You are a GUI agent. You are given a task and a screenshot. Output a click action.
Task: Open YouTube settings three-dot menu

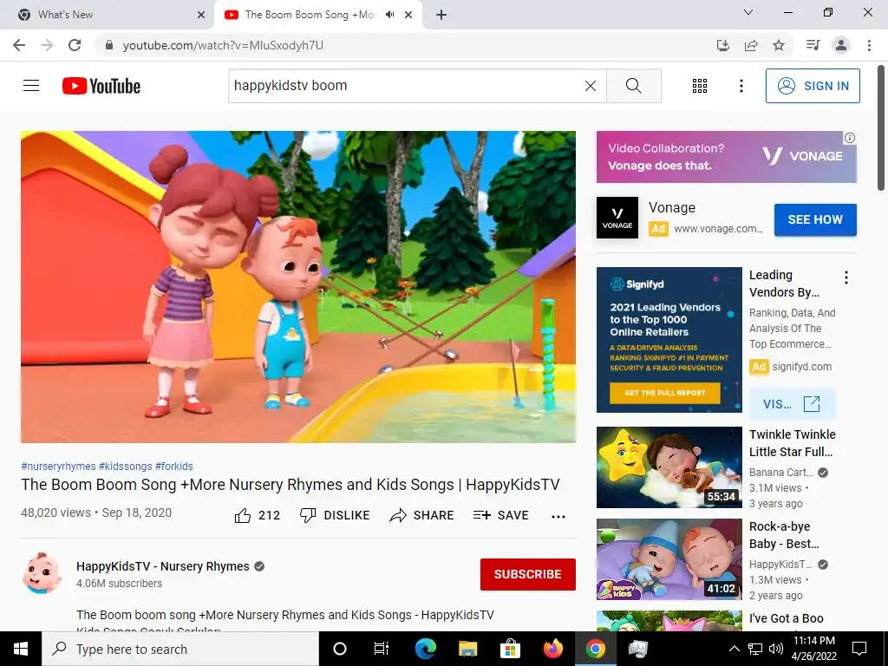[x=741, y=86]
